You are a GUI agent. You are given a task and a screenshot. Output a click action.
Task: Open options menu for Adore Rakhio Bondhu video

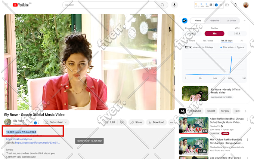(x=248, y=119)
